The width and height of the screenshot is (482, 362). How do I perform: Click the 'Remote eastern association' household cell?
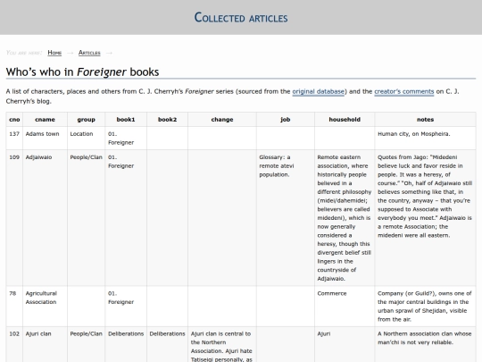click(345, 218)
